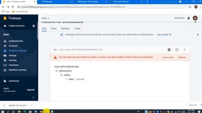The height and width of the screenshot is (113, 202).
Task: Click the Storage folder icon
Action: 5,56
